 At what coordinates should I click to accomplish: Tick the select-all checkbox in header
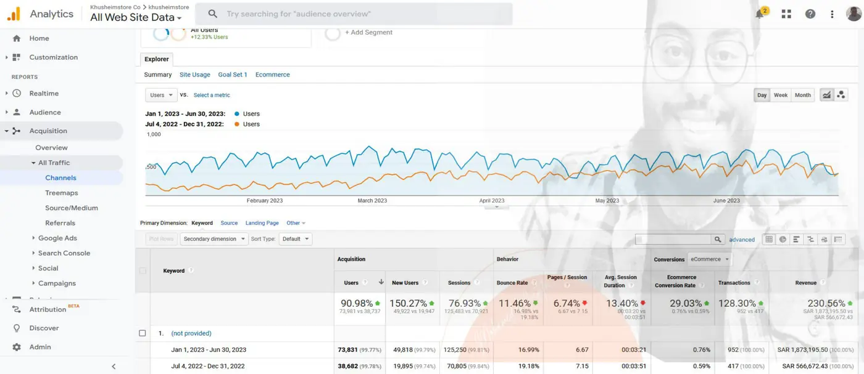[x=143, y=270]
